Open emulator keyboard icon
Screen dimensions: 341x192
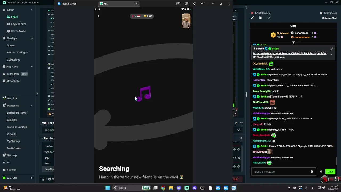pos(178,4)
